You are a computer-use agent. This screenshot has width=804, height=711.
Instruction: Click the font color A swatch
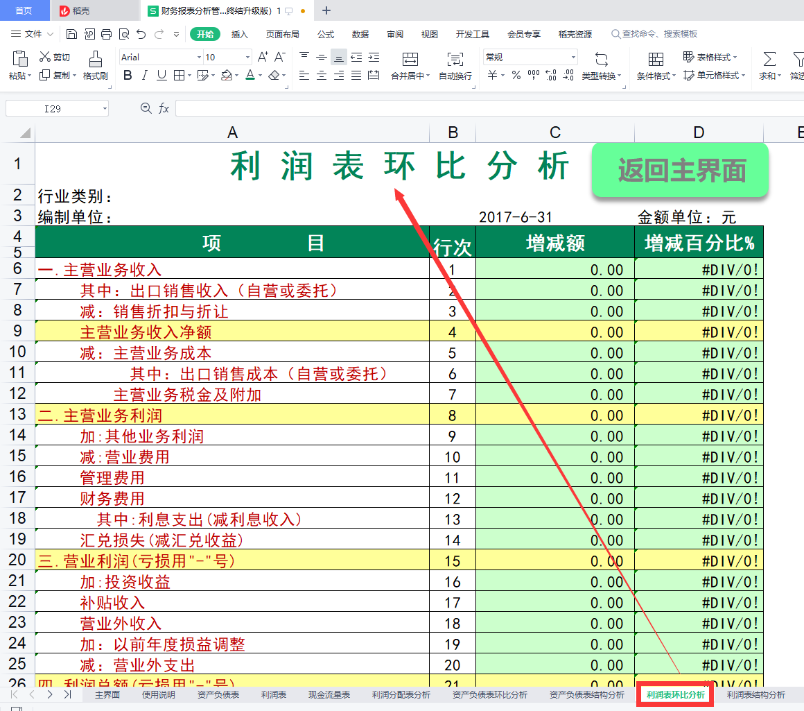(x=250, y=76)
